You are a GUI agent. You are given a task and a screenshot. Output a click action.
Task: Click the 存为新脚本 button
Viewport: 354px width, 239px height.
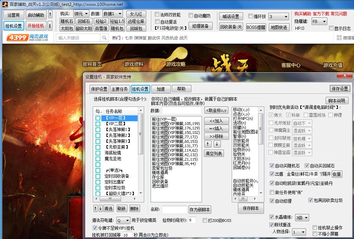(200, 210)
